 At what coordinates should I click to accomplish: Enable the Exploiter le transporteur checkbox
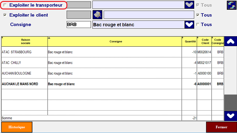5,5
